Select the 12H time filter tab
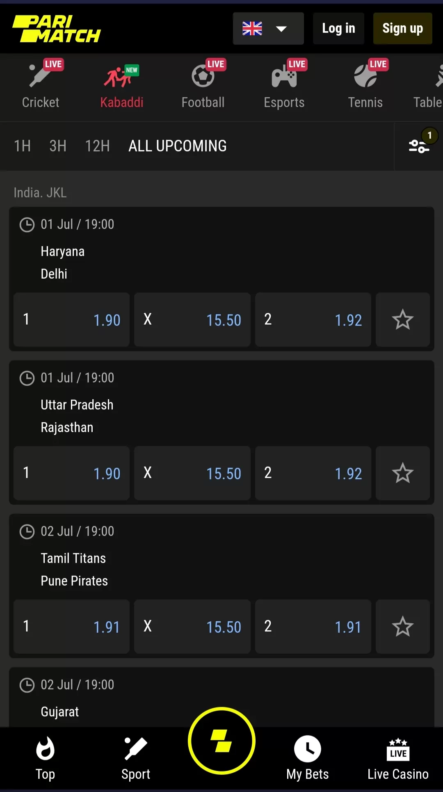Image resolution: width=443 pixels, height=792 pixels. 97,146
